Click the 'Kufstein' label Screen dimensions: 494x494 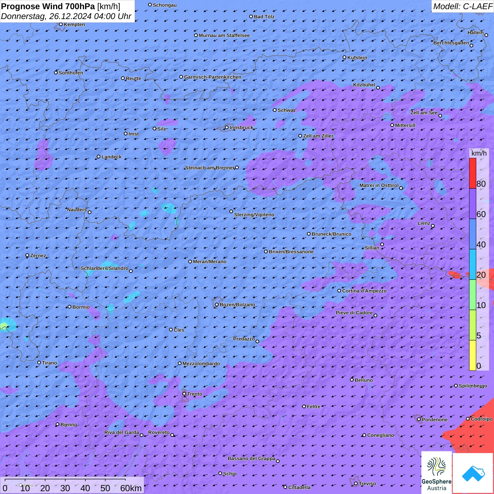point(357,58)
